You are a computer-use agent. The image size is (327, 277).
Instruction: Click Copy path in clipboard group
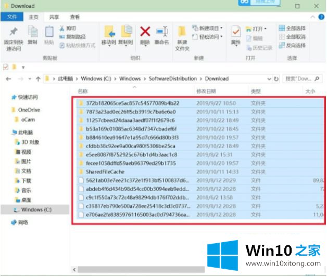tap(72, 37)
